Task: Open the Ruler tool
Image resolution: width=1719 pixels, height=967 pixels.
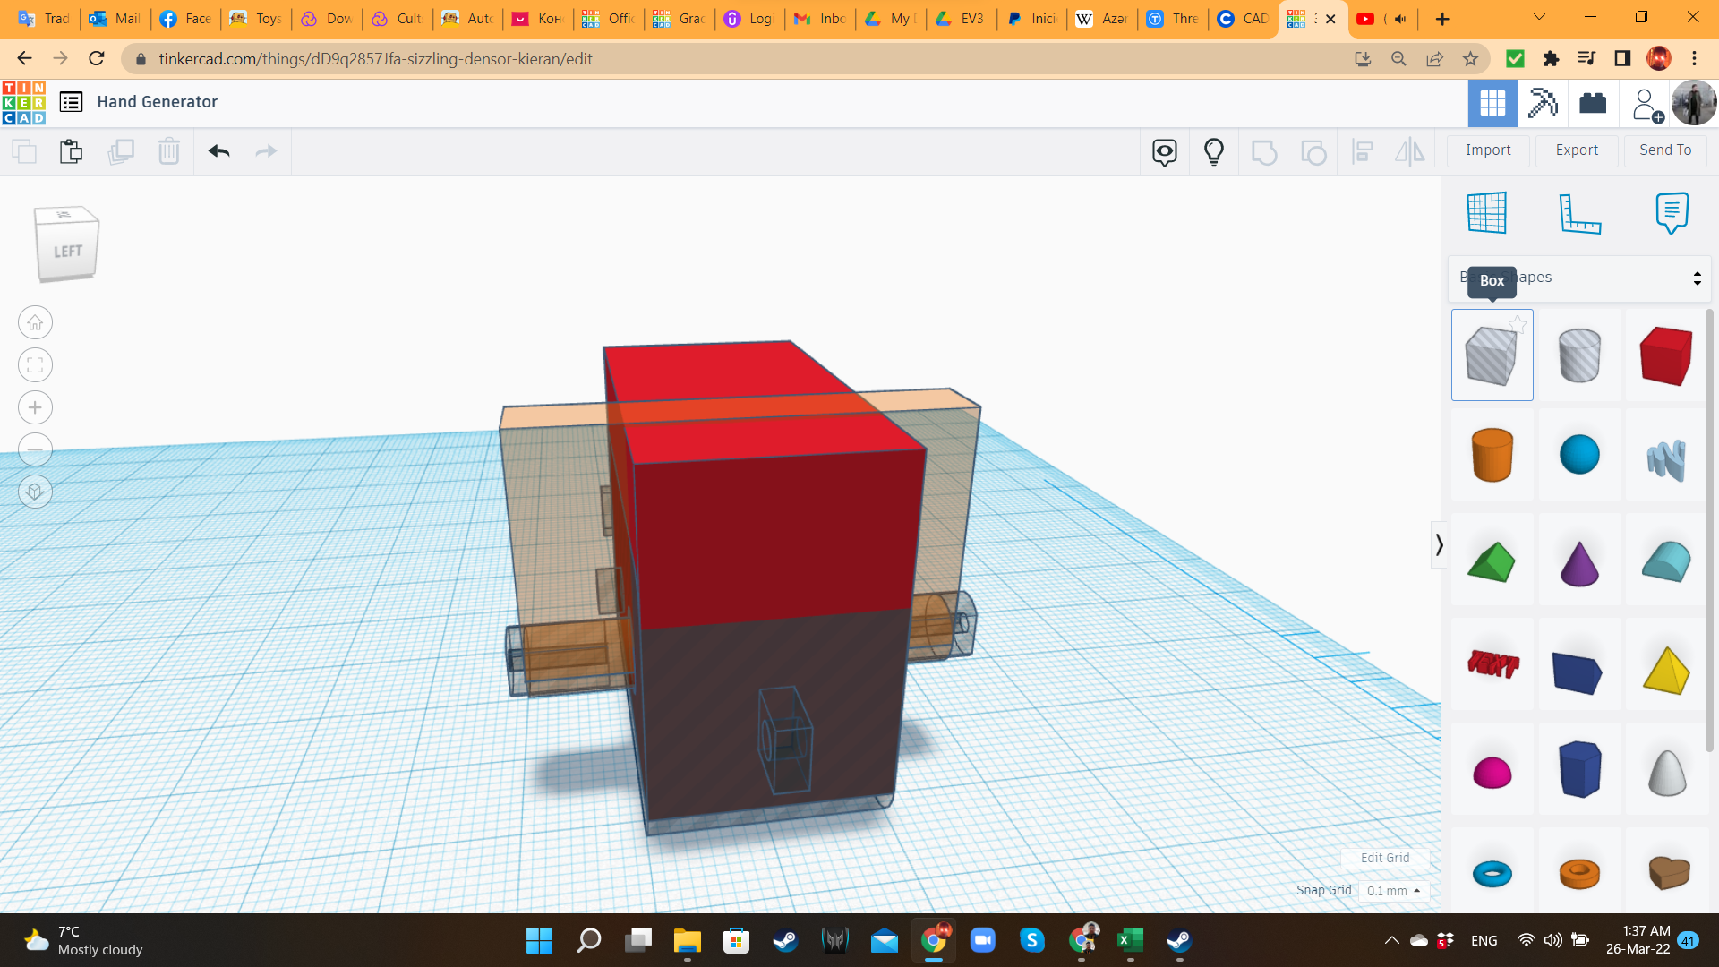Action: (1579, 213)
